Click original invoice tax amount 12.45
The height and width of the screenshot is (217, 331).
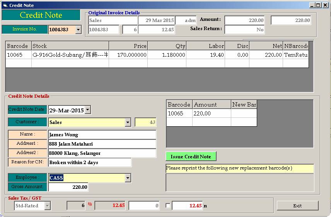[157, 29]
